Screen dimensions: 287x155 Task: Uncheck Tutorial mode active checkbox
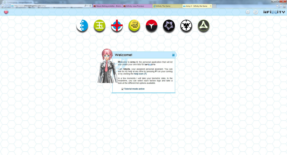point(122,89)
